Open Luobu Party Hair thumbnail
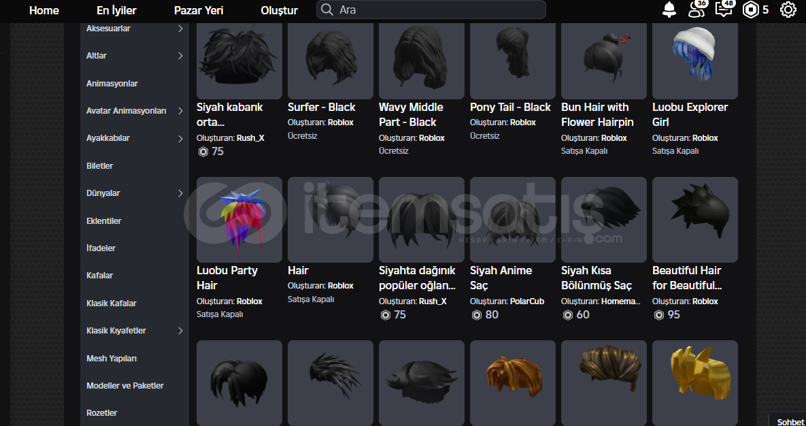806x426 pixels. click(x=239, y=220)
